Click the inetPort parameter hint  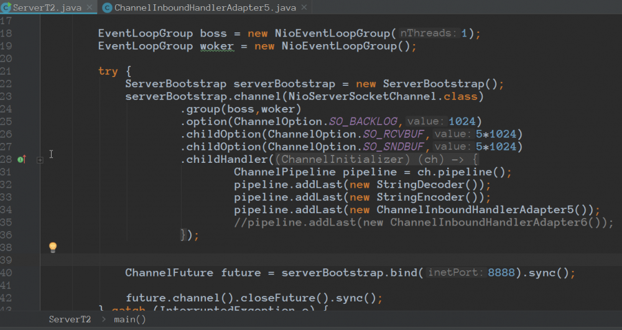coord(456,273)
